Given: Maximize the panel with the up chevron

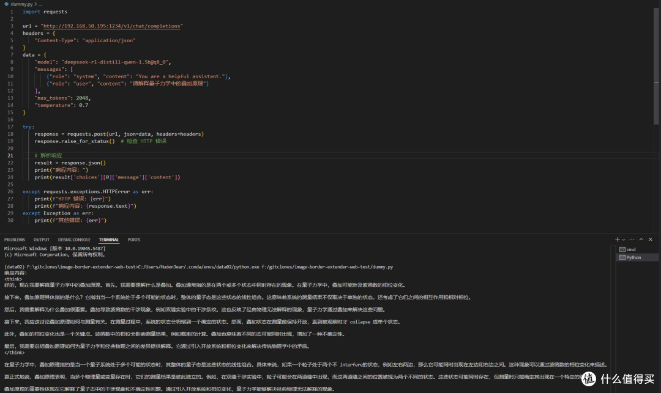Looking at the screenshot, I should pyautogui.click(x=641, y=240).
